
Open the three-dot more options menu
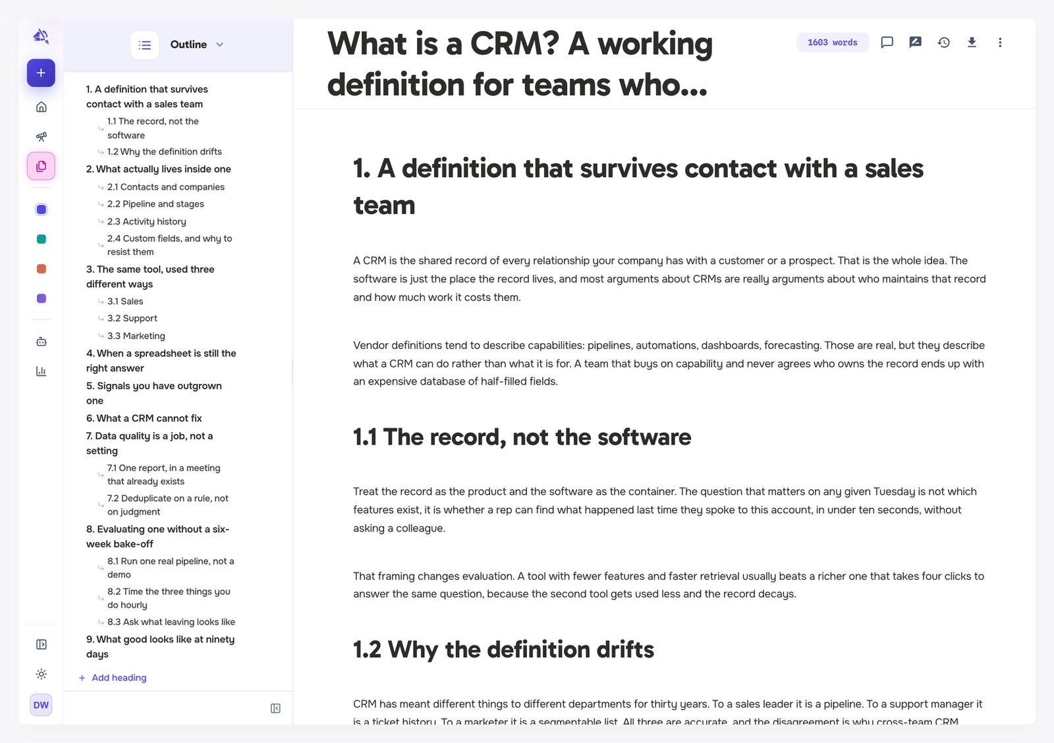(1000, 42)
